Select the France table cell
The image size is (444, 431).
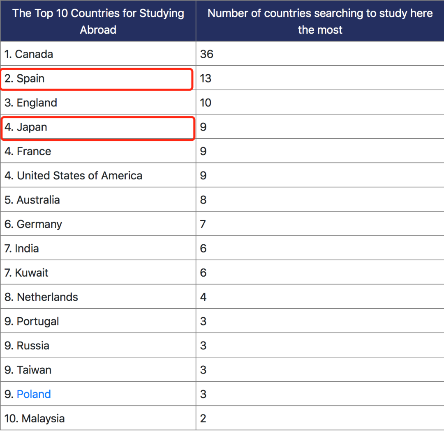point(28,151)
